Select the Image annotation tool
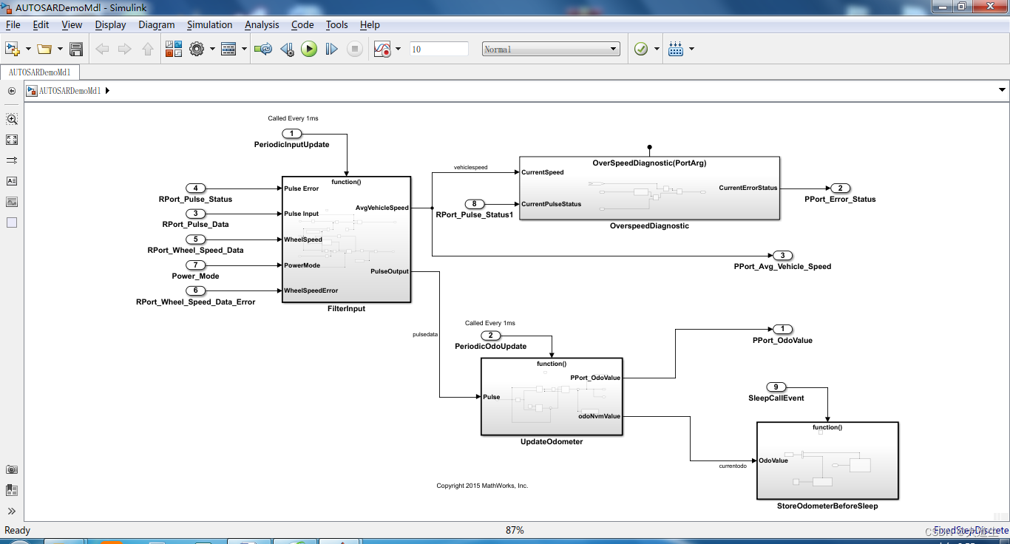1010x544 pixels. (12, 201)
